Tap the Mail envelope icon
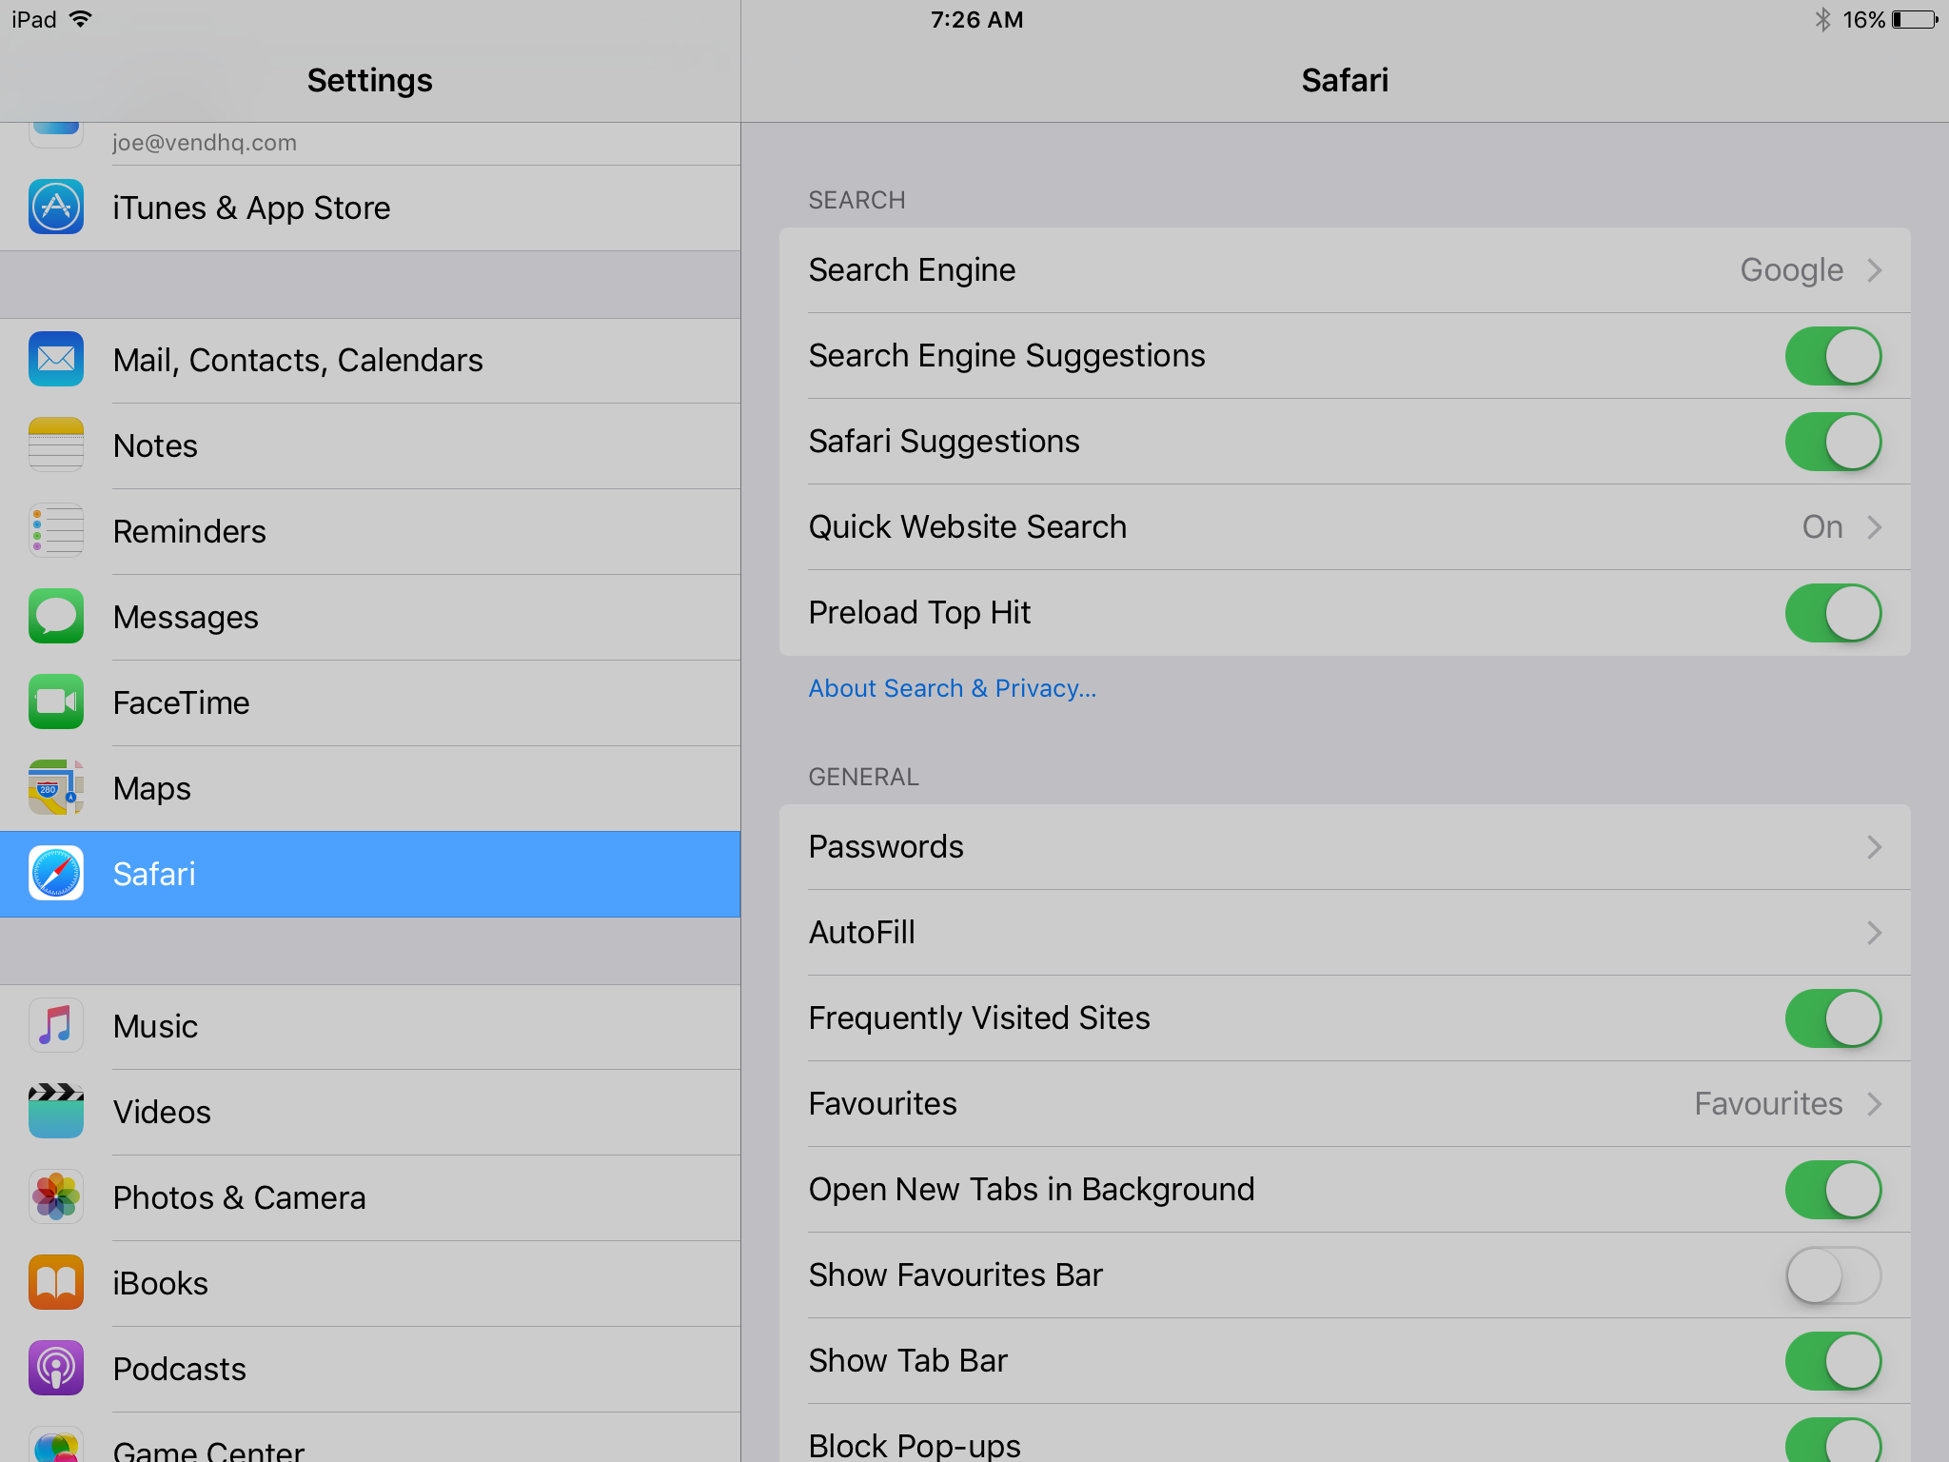Viewport: 1949px width, 1462px height. click(x=56, y=360)
